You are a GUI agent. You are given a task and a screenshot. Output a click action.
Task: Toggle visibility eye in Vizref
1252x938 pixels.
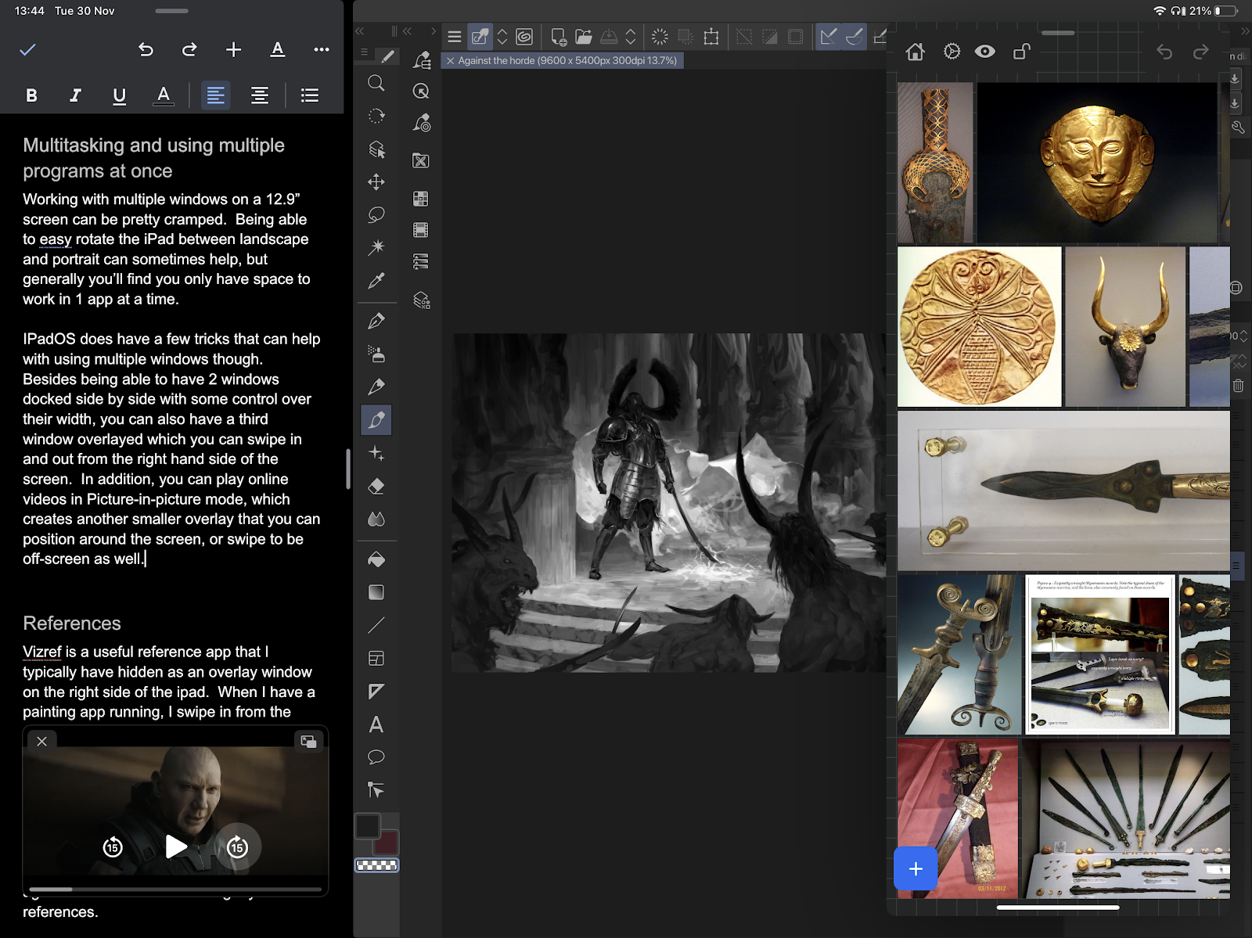pos(985,52)
